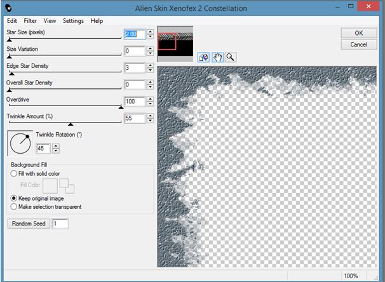Click the Edge Star Density value field
This screenshot has width=385, height=282.
pos(135,68)
